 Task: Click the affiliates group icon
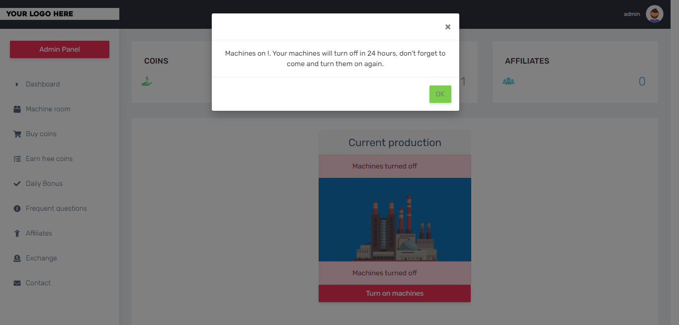509,81
